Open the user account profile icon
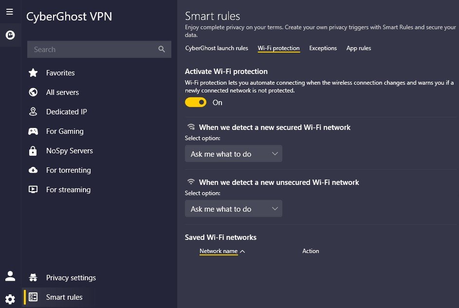459x308 pixels. (x=10, y=276)
